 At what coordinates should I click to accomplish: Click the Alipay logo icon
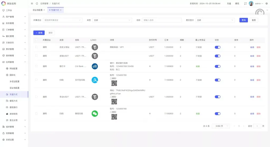[95, 80]
